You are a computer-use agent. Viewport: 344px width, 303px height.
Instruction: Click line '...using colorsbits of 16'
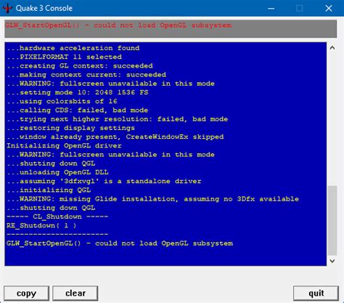62,101
